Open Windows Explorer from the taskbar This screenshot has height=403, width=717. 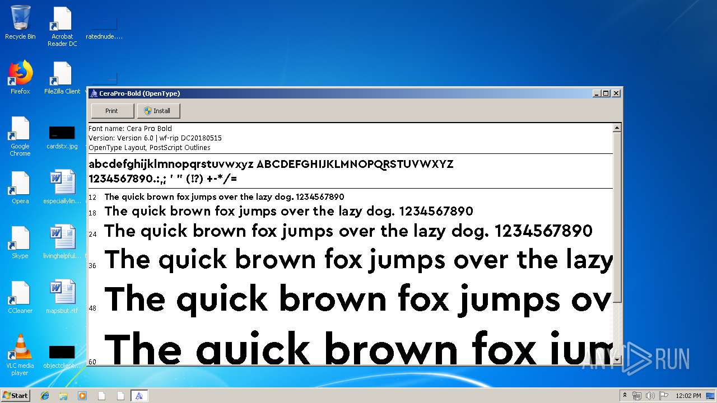point(63,396)
